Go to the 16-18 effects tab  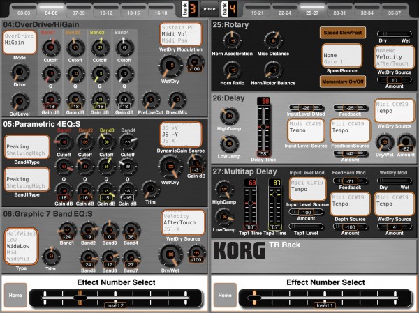coord(161,10)
